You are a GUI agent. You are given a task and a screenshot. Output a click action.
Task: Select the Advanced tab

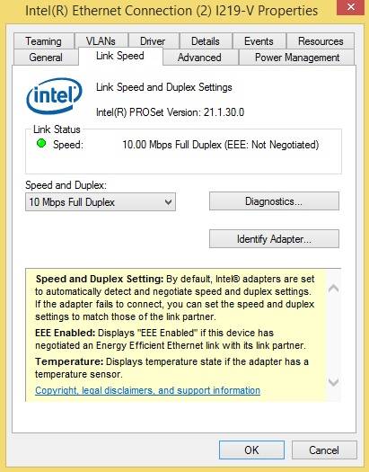(199, 58)
